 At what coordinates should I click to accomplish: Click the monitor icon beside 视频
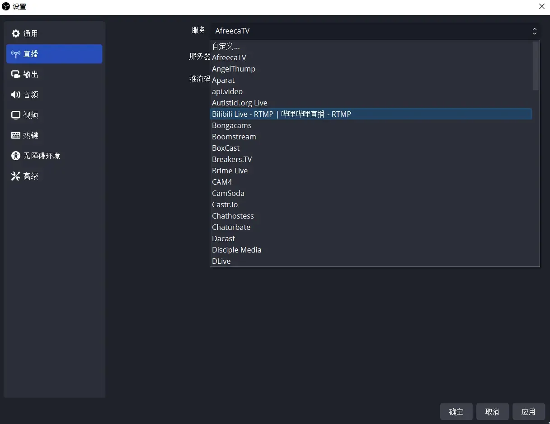pos(16,115)
